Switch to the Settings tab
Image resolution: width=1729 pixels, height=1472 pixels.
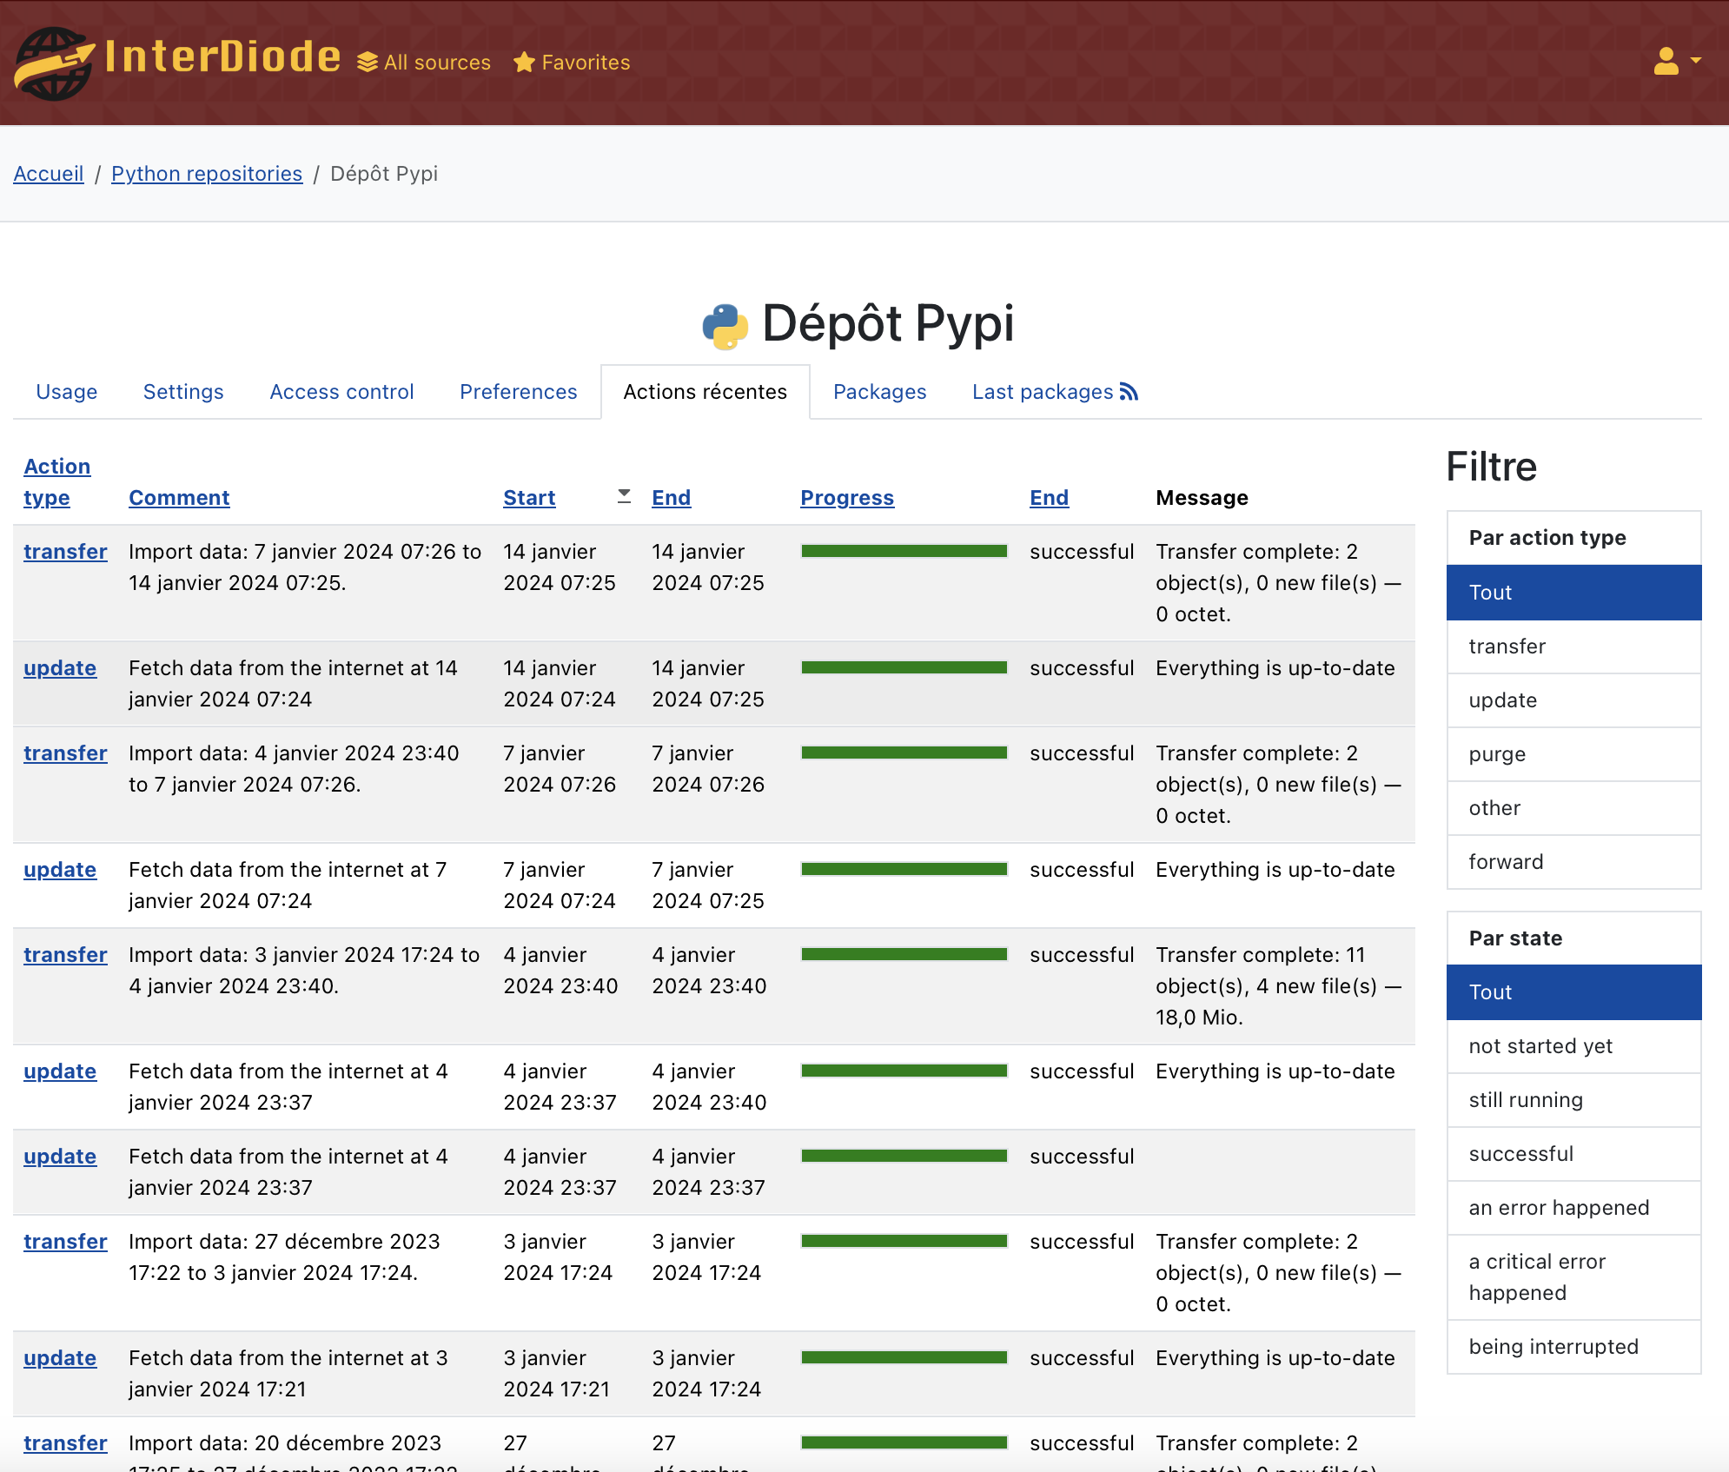pyautogui.click(x=183, y=392)
